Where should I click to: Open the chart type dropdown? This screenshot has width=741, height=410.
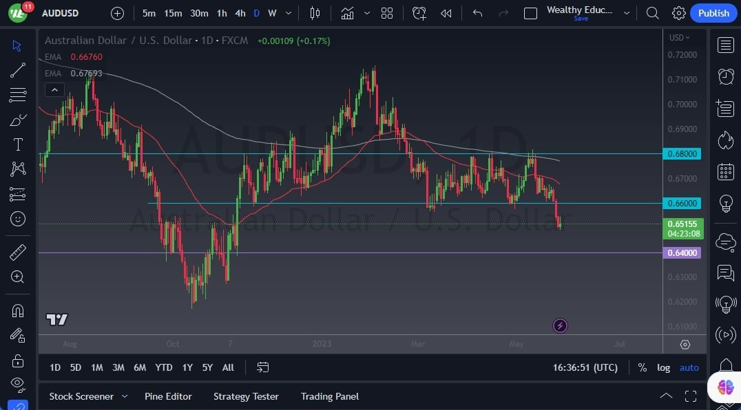pyautogui.click(x=367, y=12)
